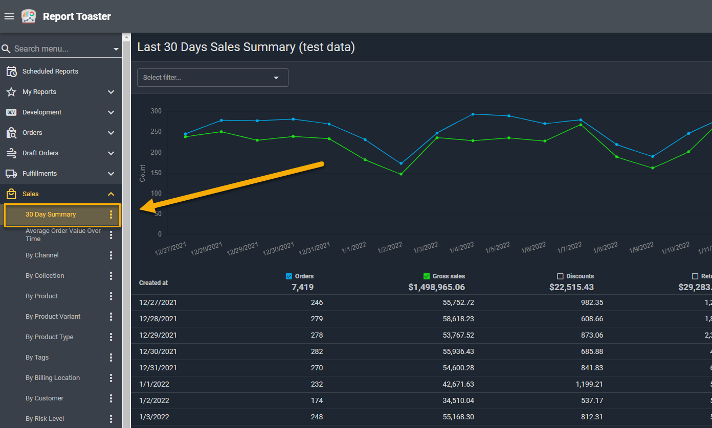This screenshot has width=712, height=428.
Task: Click the Search menu input field
Action: [x=59, y=49]
